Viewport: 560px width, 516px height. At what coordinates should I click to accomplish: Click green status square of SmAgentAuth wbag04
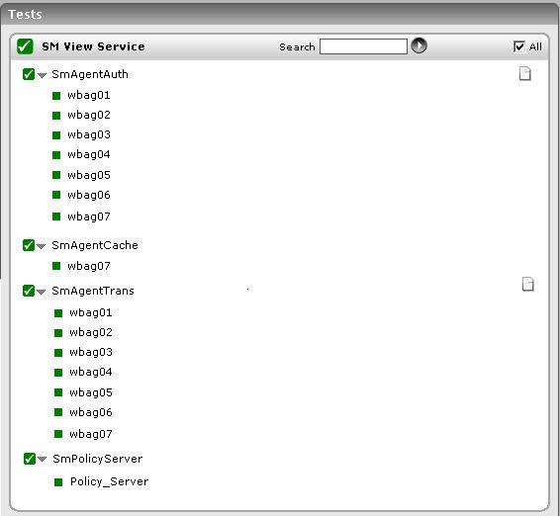pos(56,155)
